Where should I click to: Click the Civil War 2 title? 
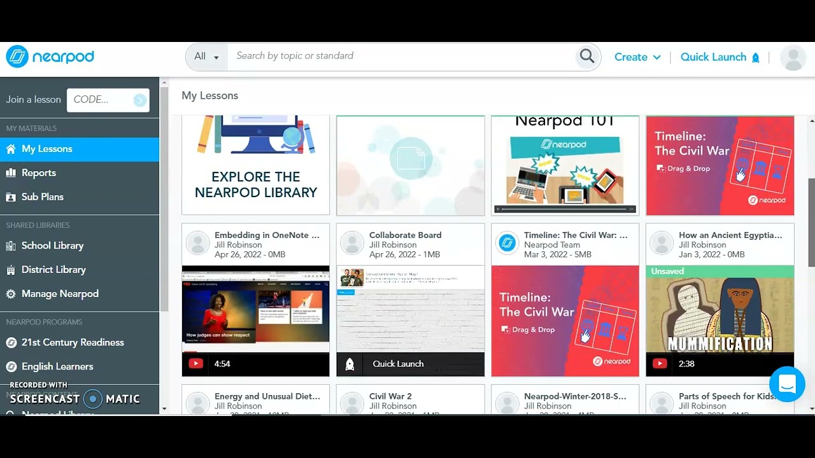pos(390,396)
